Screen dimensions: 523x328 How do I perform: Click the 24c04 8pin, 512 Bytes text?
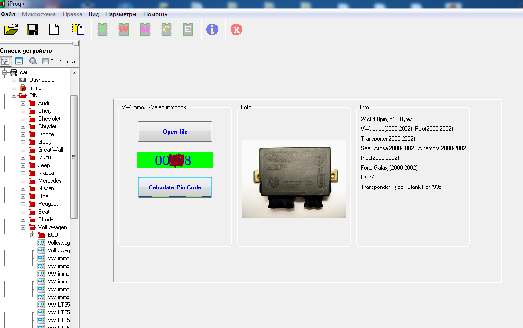387,119
